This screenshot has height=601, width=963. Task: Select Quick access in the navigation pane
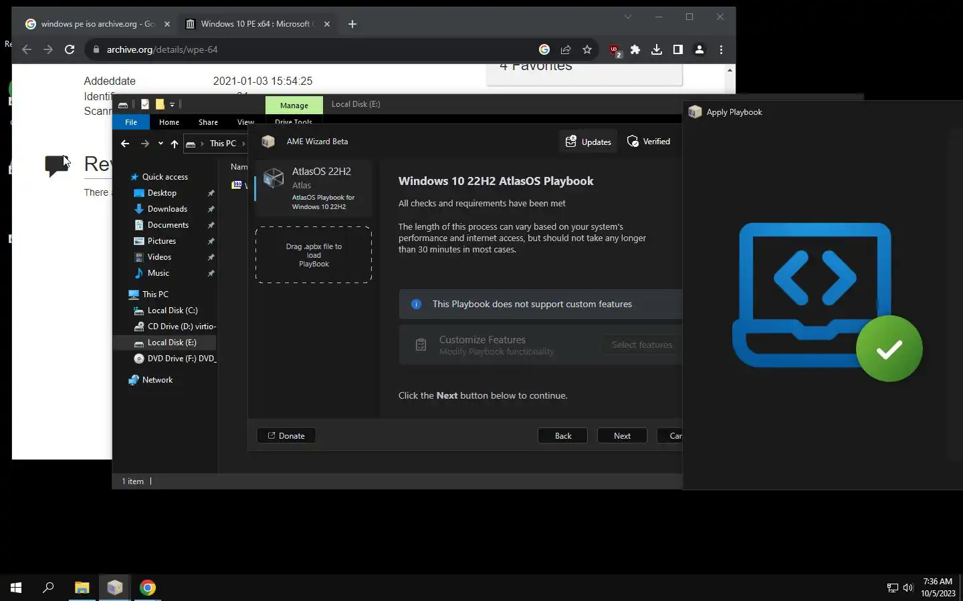point(165,177)
